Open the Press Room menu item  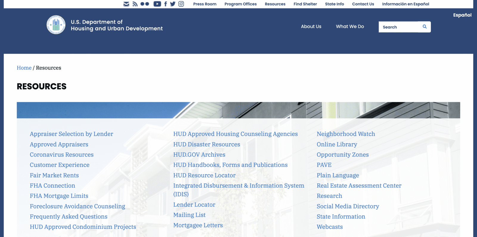tap(205, 4)
